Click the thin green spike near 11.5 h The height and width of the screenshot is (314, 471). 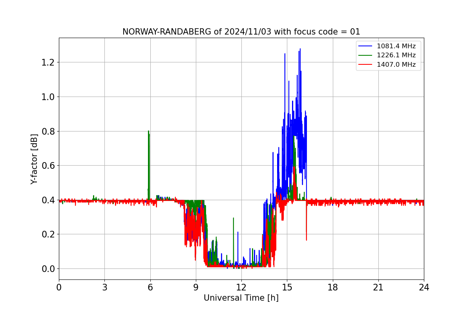click(x=234, y=218)
